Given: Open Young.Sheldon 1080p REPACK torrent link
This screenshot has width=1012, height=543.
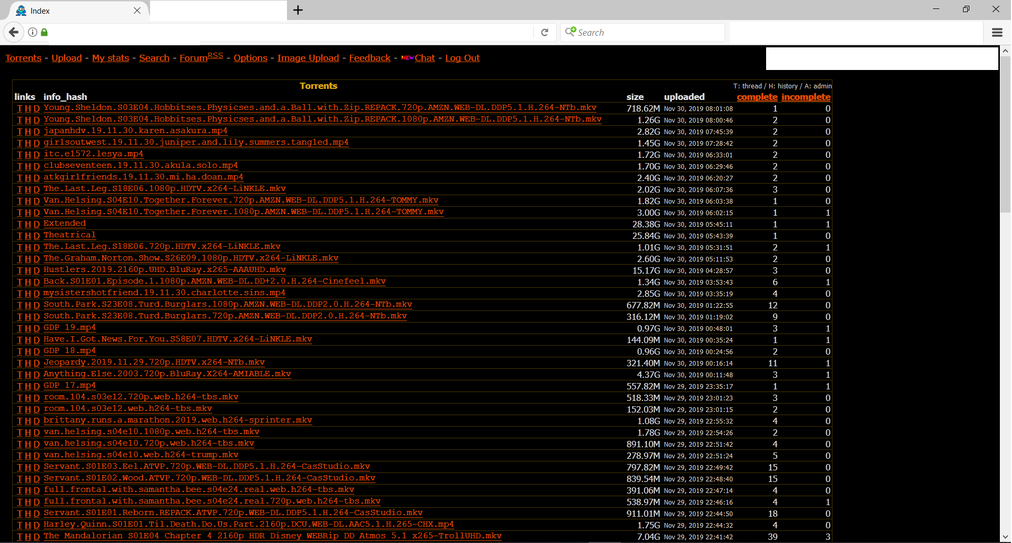Looking at the screenshot, I should (322, 119).
